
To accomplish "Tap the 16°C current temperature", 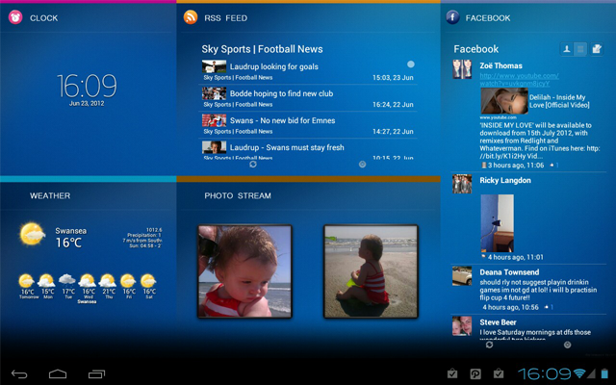I will click(x=68, y=243).
